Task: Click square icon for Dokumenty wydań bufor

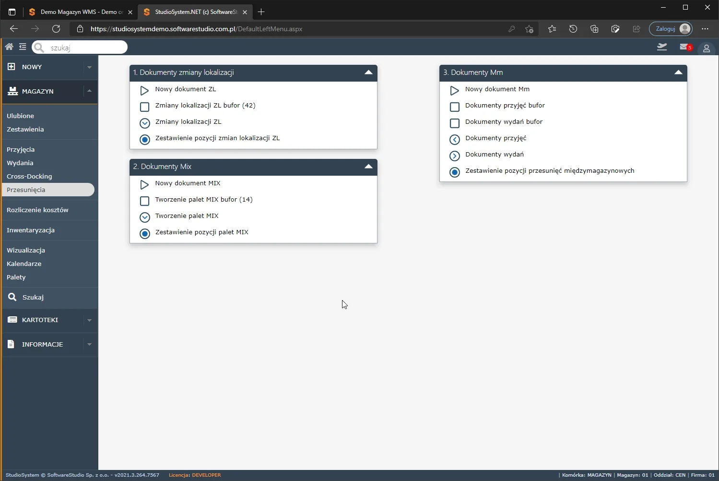Action: tap(455, 123)
